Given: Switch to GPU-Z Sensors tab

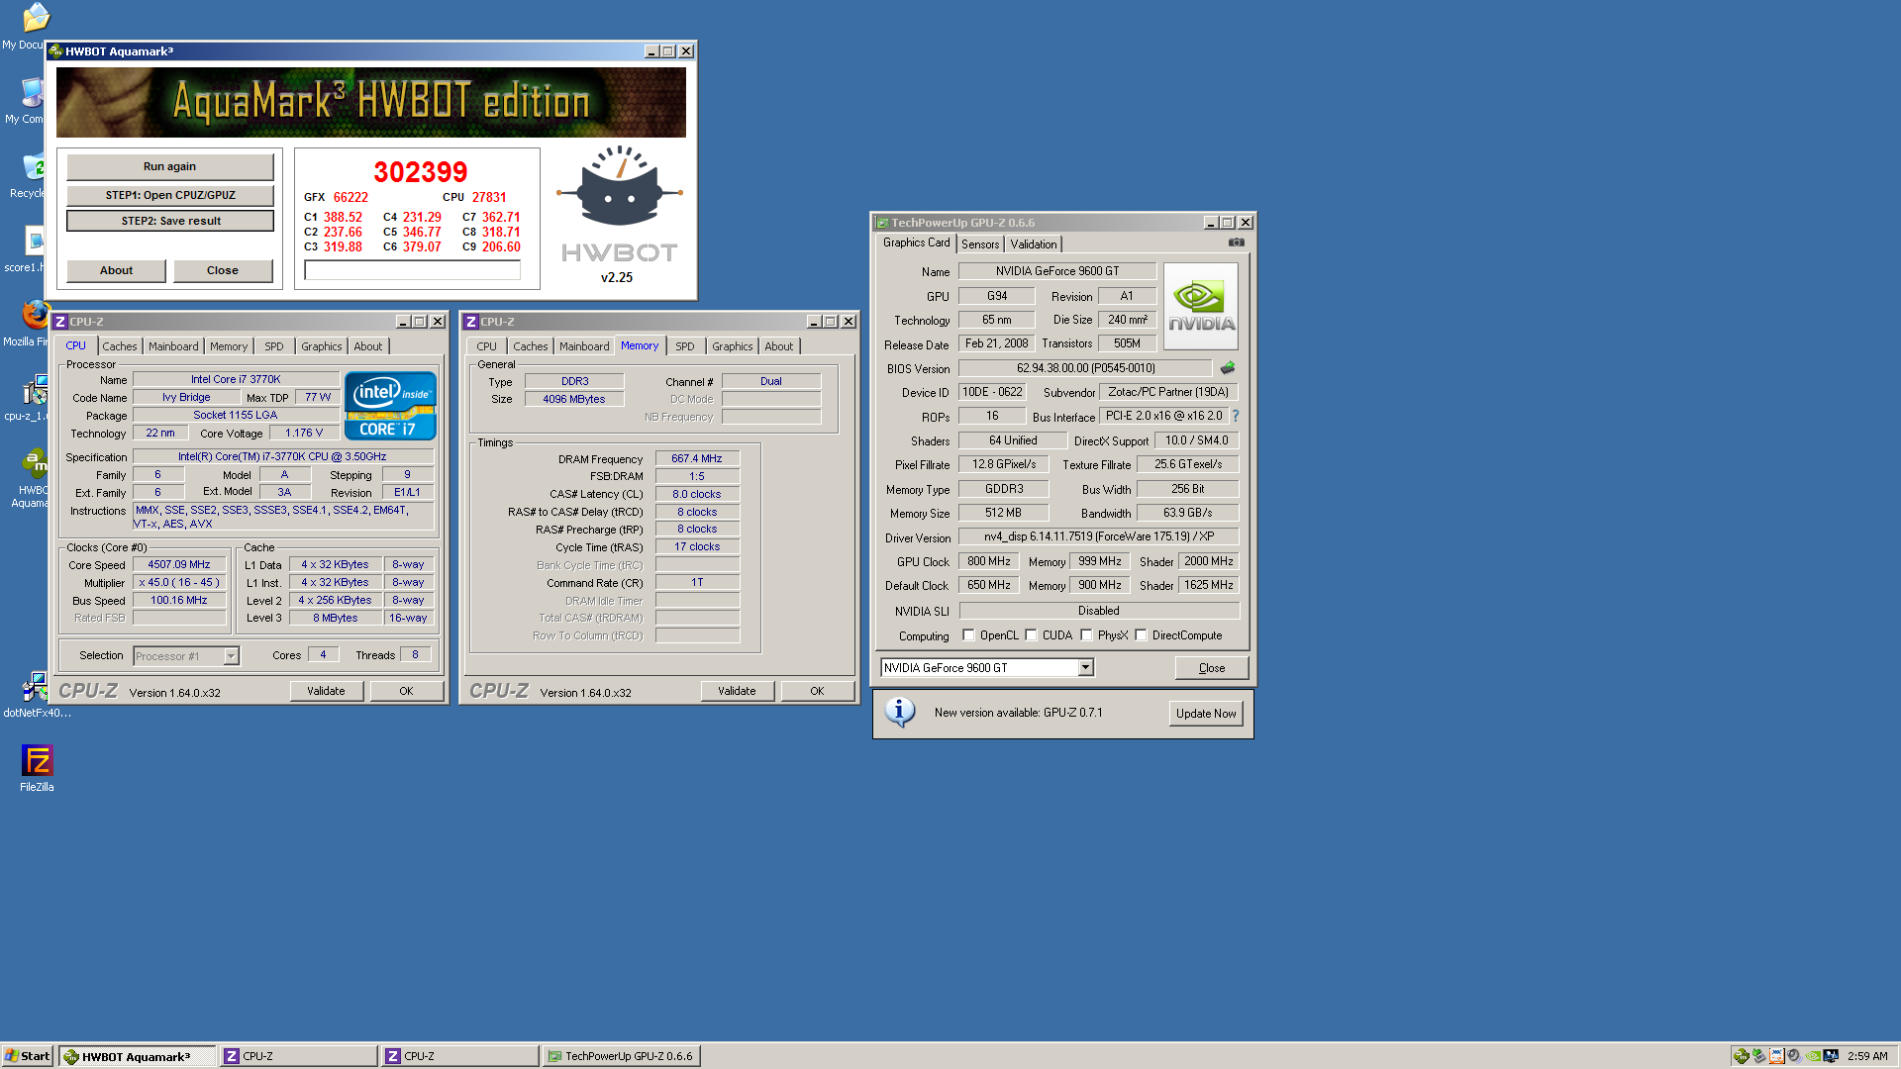Looking at the screenshot, I should click(980, 244).
